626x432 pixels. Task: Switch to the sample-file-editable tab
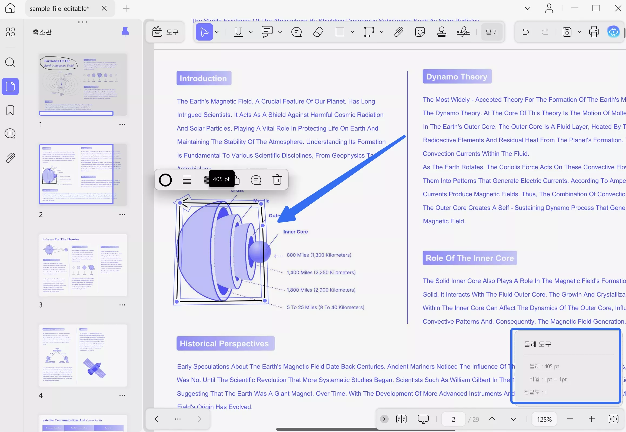[59, 8]
